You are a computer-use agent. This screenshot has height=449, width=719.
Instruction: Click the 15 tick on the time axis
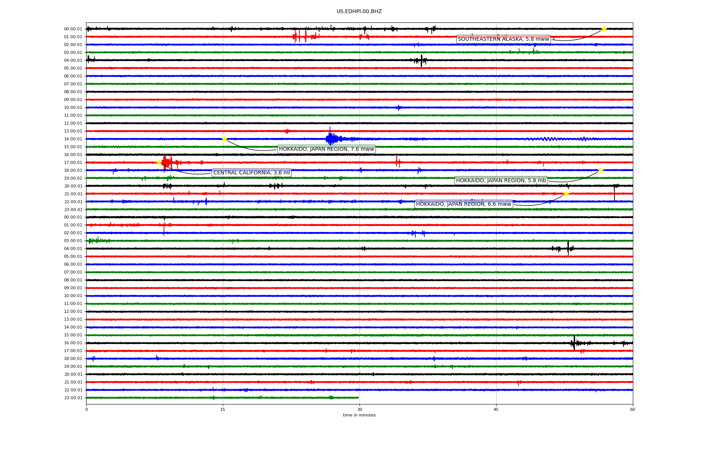tap(223, 409)
